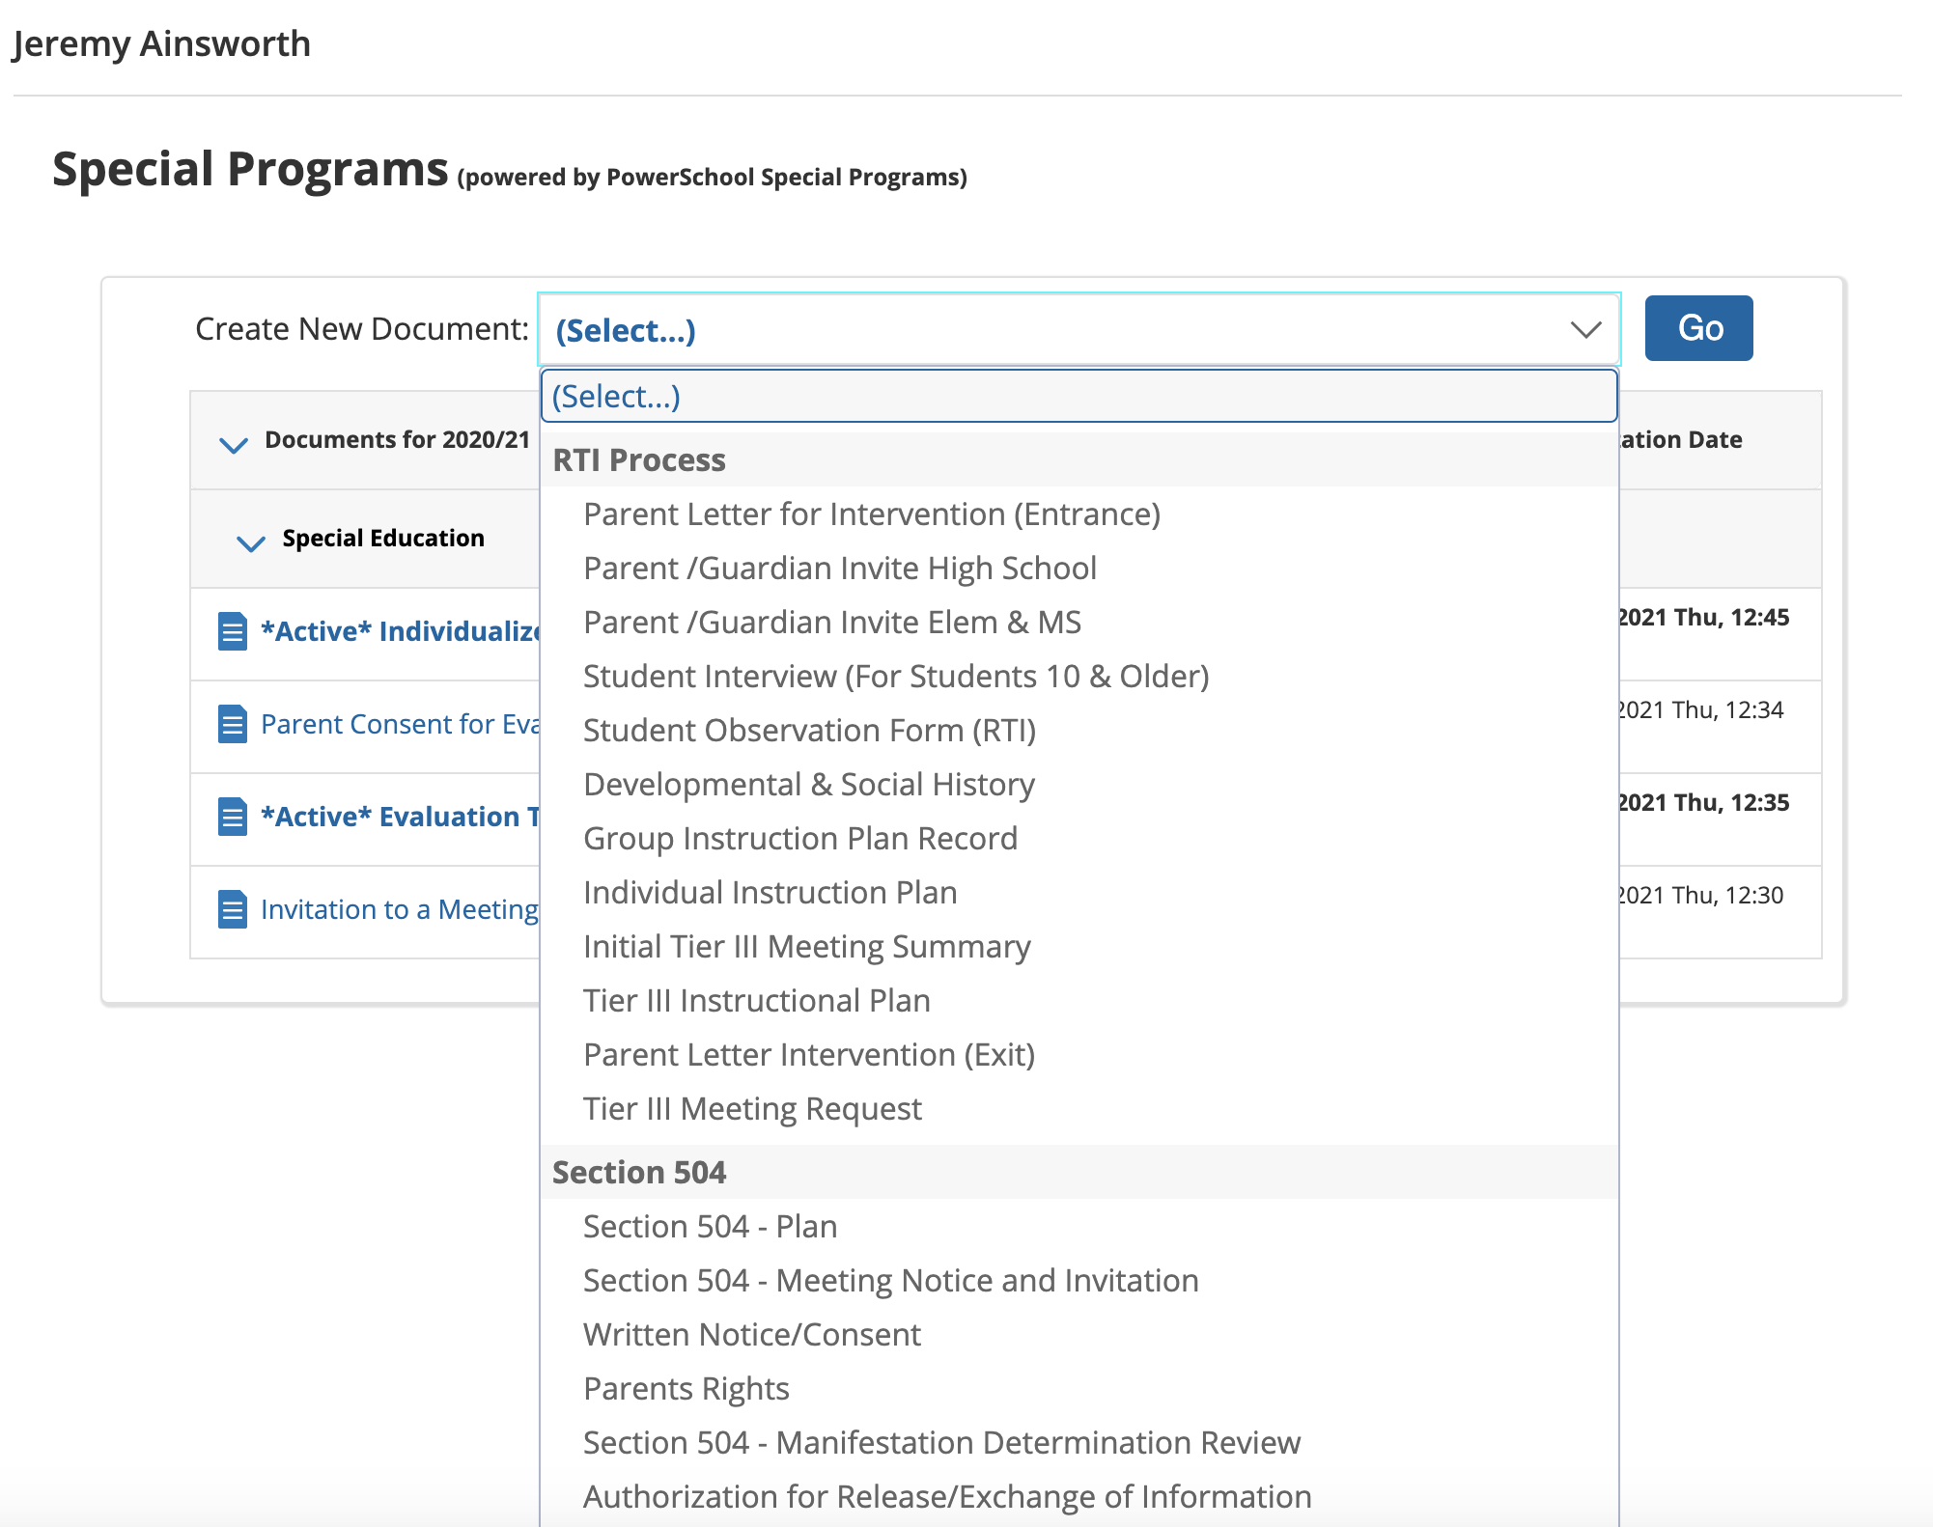Image resolution: width=1933 pixels, height=1527 pixels.
Task: Select Group Instruction Plan Record option
Action: click(799, 839)
